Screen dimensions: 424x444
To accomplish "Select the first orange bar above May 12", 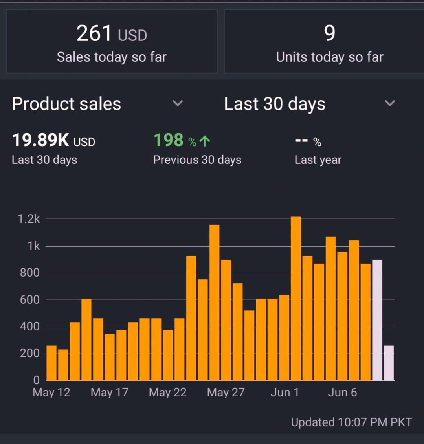I will (51, 363).
